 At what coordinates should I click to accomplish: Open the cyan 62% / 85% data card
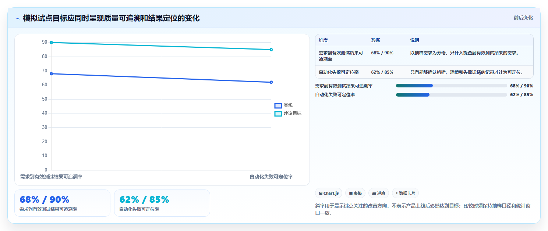tap(162, 203)
